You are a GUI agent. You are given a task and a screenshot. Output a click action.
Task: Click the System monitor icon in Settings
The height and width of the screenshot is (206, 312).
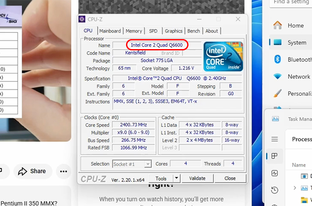(277, 42)
